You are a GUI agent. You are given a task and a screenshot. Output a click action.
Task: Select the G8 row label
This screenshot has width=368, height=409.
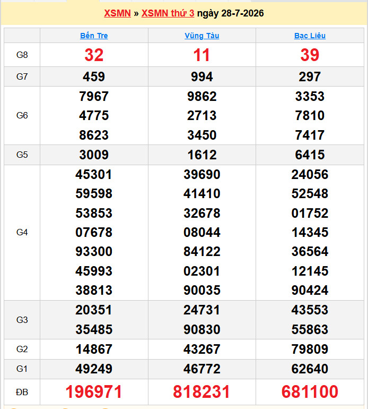22,55
